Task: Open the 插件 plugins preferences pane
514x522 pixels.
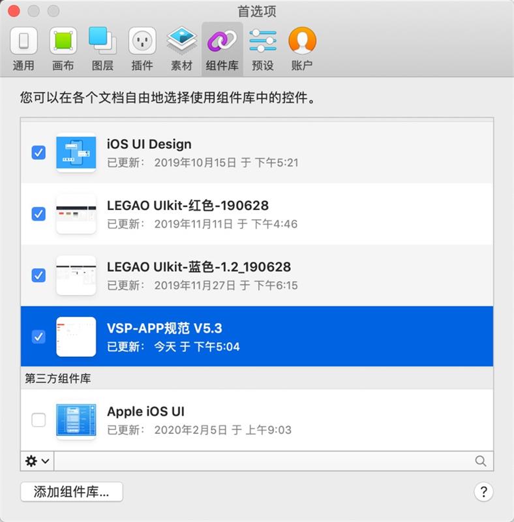Action: click(142, 50)
